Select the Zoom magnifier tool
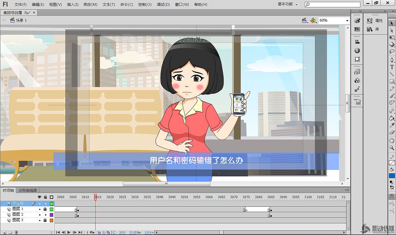This screenshot has height=235, width=396. point(392,148)
